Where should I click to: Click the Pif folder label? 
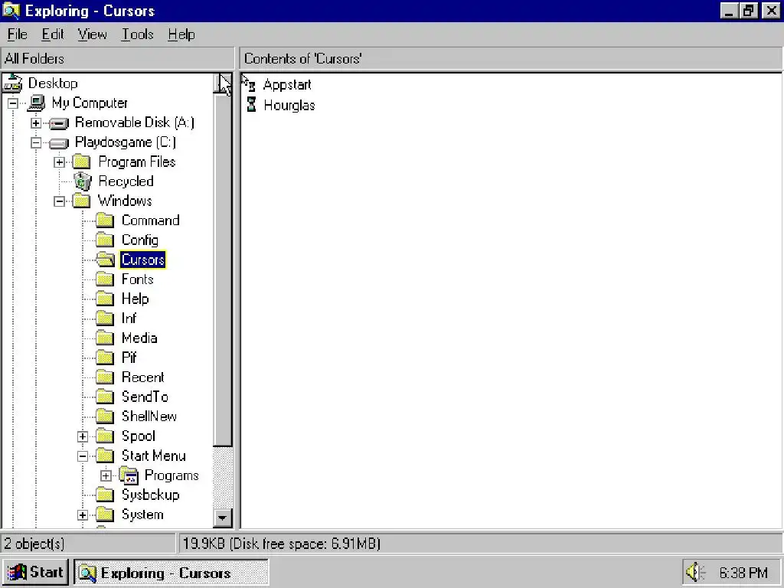pos(129,358)
